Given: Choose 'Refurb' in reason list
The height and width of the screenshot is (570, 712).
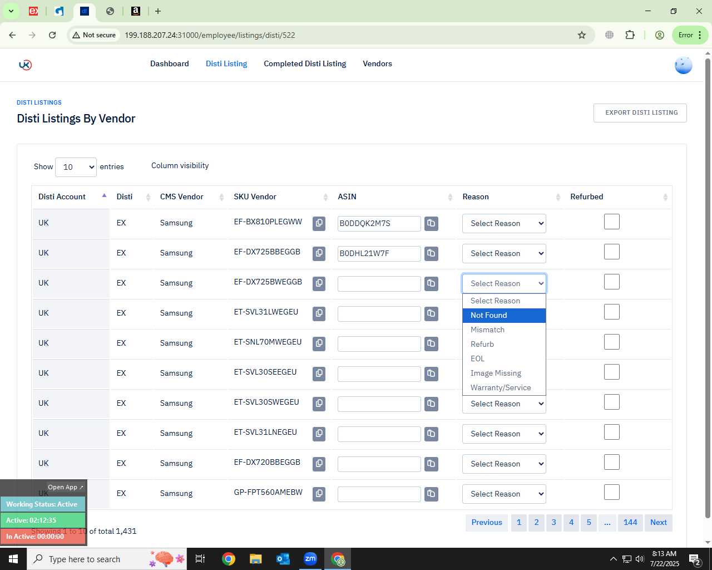Looking at the screenshot, I should coord(504,344).
